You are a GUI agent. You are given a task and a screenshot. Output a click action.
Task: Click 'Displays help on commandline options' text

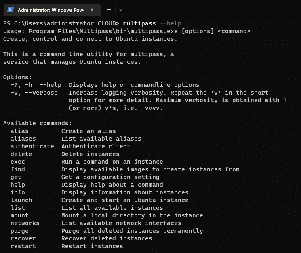coord(134,85)
